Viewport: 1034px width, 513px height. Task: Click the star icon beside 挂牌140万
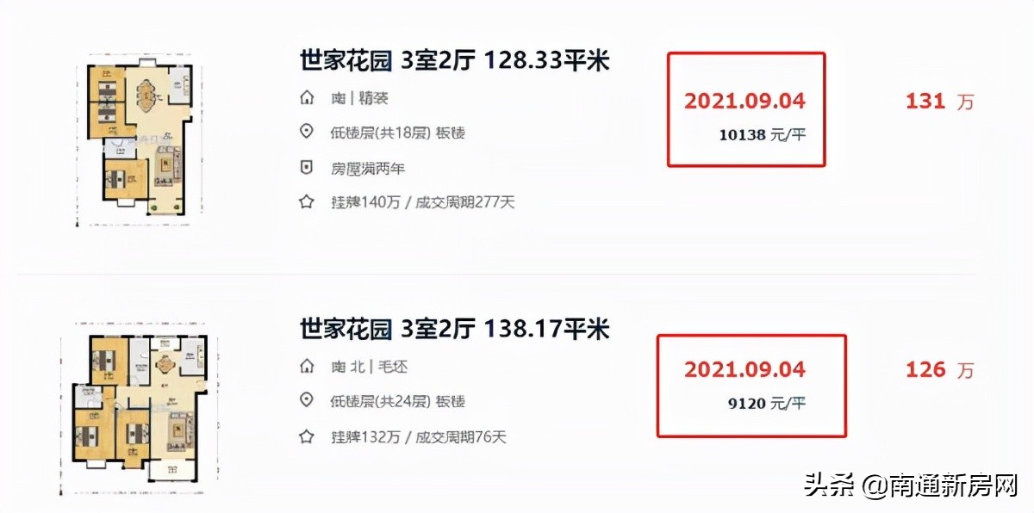pos(307,201)
